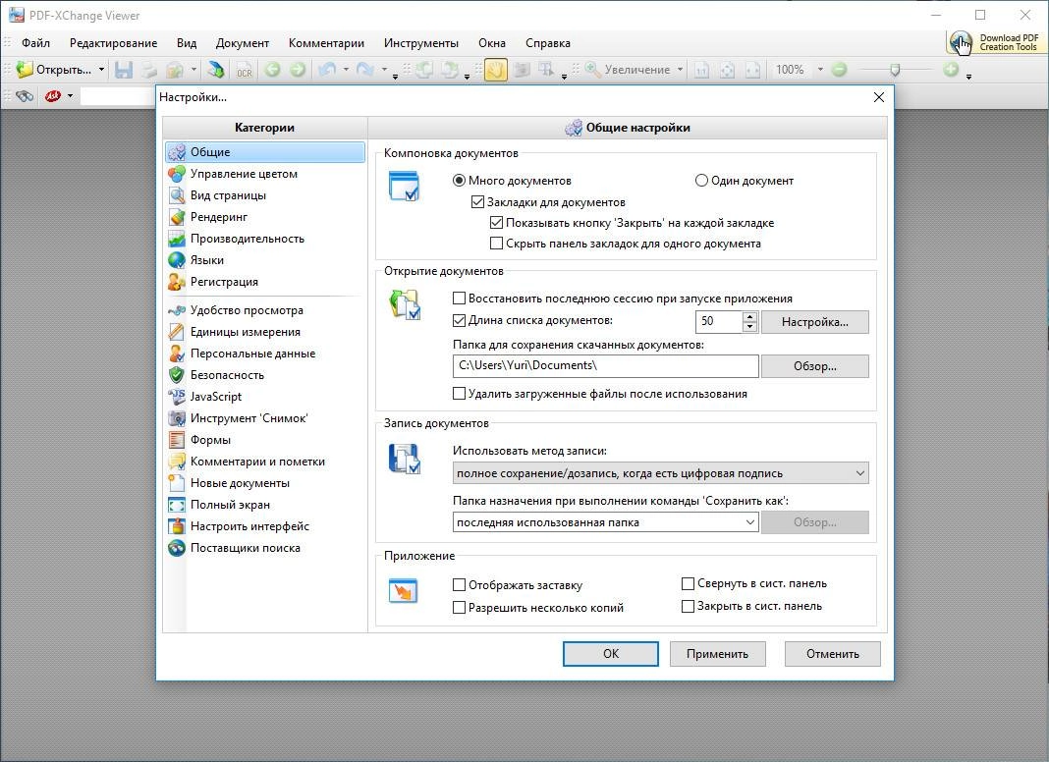Click the Save floppy disk toolbar icon
Screen dimensions: 1049x762
coord(124,70)
